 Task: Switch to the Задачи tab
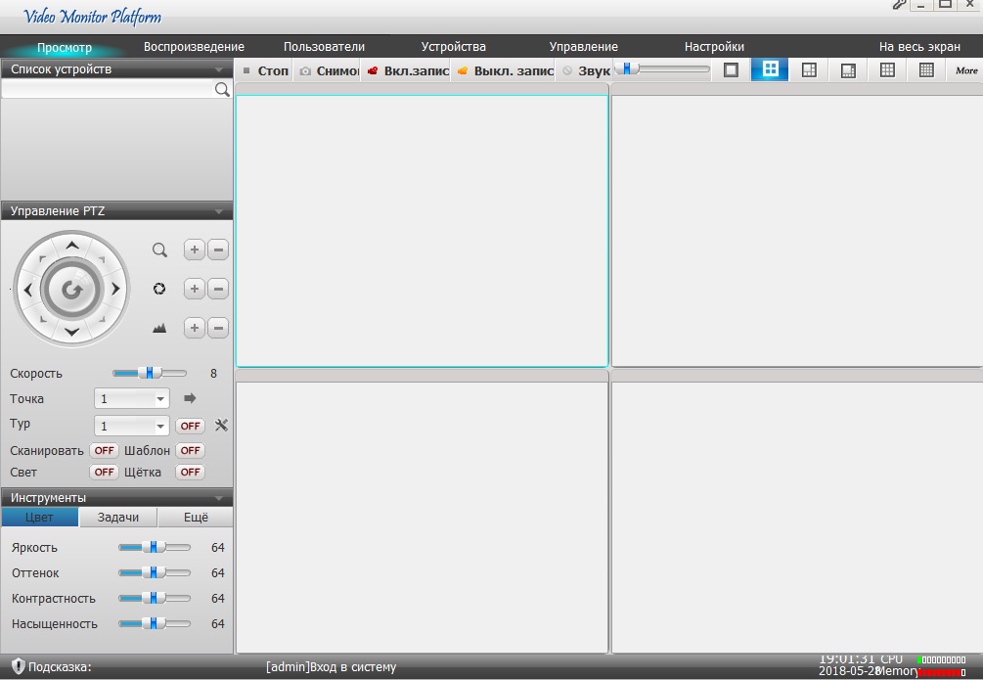coord(117,518)
